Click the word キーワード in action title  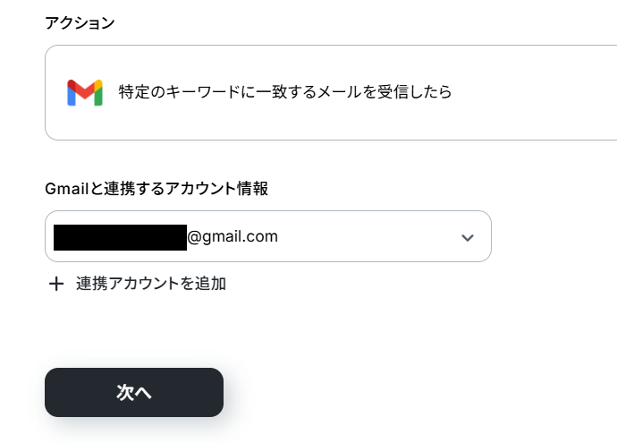[x=203, y=92]
